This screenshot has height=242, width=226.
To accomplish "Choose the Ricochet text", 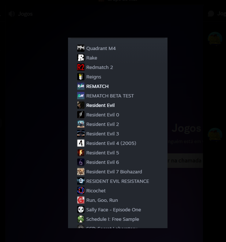I will pyautogui.click(x=96, y=191).
